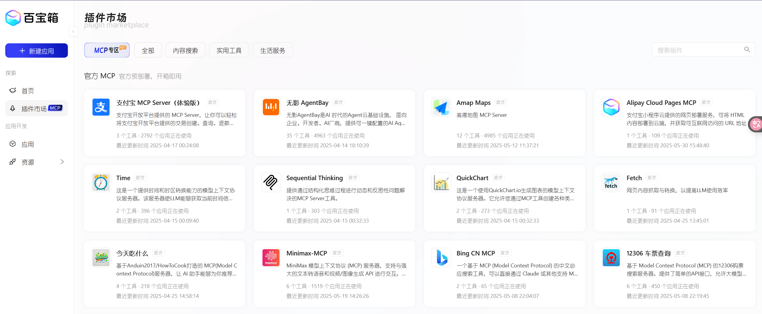Image resolution: width=762 pixels, height=314 pixels.
Task: Click the 百宝箱 logo icon
Action: (x=13, y=18)
